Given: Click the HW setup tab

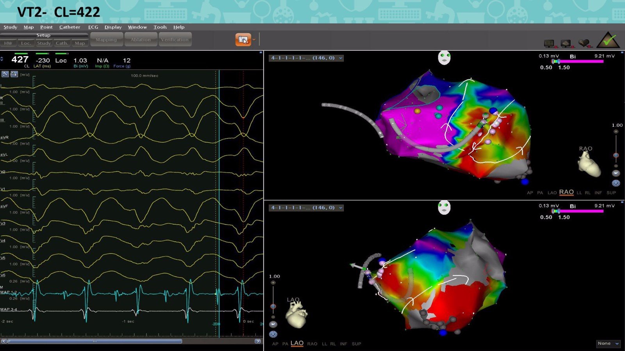Looking at the screenshot, I should coord(8,43).
